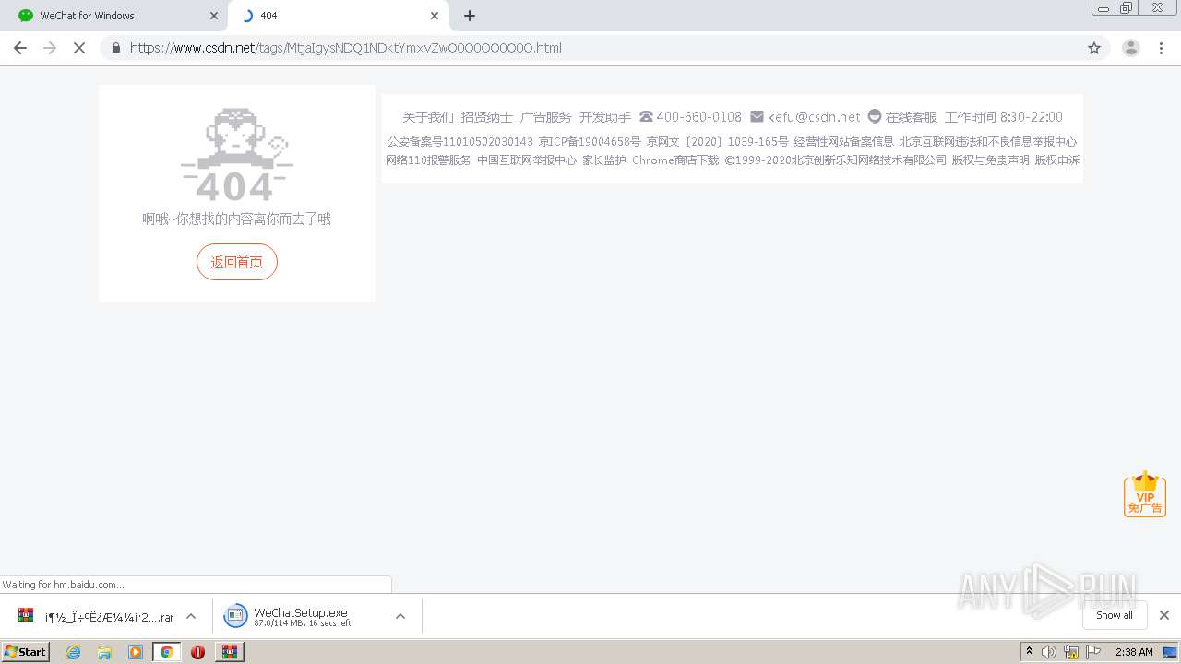The width and height of the screenshot is (1181, 664).
Task: Open the 版权与免责声明 link
Action: [991, 160]
